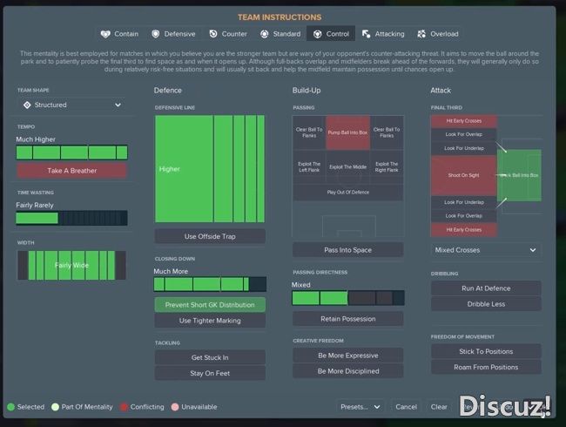Screen dimensions: 566x427
Task: Toggle Be More Expressive
Action: (x=348, y=356)
